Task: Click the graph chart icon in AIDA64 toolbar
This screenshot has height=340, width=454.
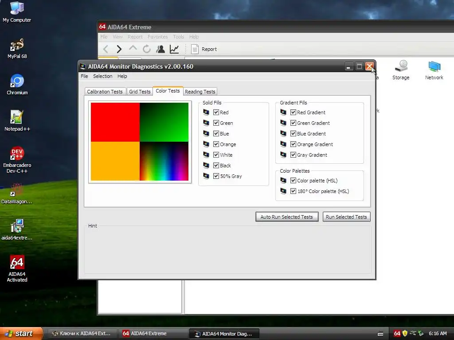Action: pos(174,49)
